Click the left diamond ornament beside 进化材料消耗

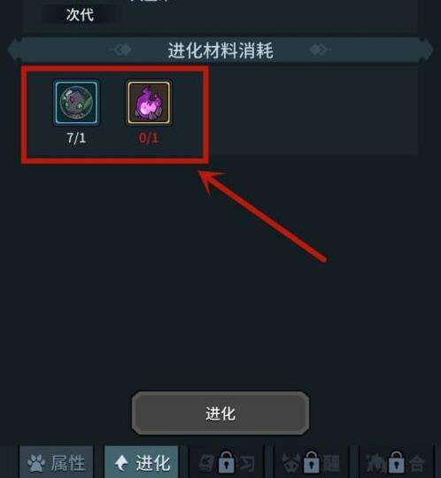click(120, 50)
